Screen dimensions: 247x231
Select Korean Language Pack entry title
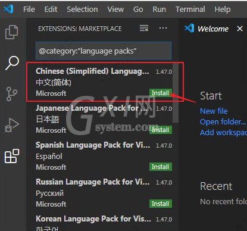pos(93,219)
